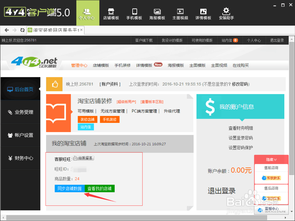Open 可使用的模版 in top bar
This screenshot has width=295, height=221.
202,40
